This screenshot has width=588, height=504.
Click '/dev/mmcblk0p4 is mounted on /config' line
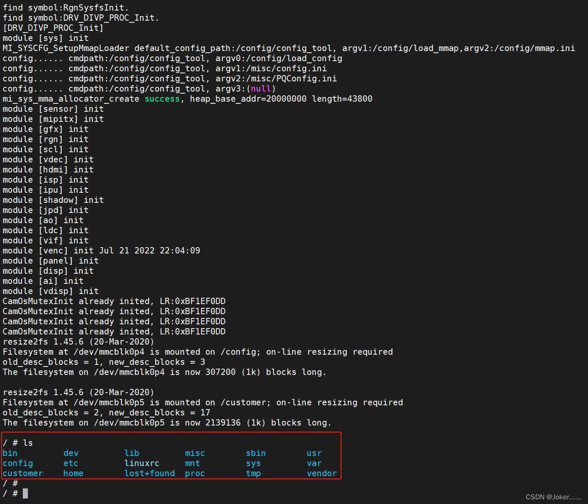pos(198,352)
